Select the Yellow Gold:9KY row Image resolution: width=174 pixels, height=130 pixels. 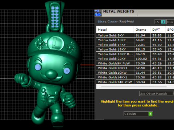click(135, 35)
